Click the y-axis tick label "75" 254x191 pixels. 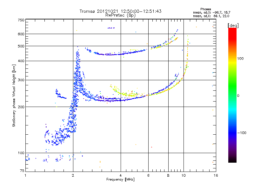pos(22,171)
